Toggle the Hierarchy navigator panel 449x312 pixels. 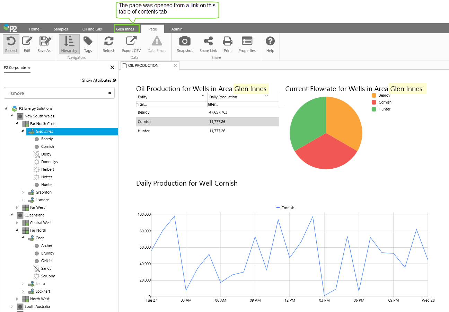click(69, 41)
